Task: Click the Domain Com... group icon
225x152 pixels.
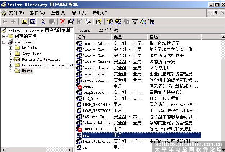Action: pyautogui.click(x=79, y=50)
